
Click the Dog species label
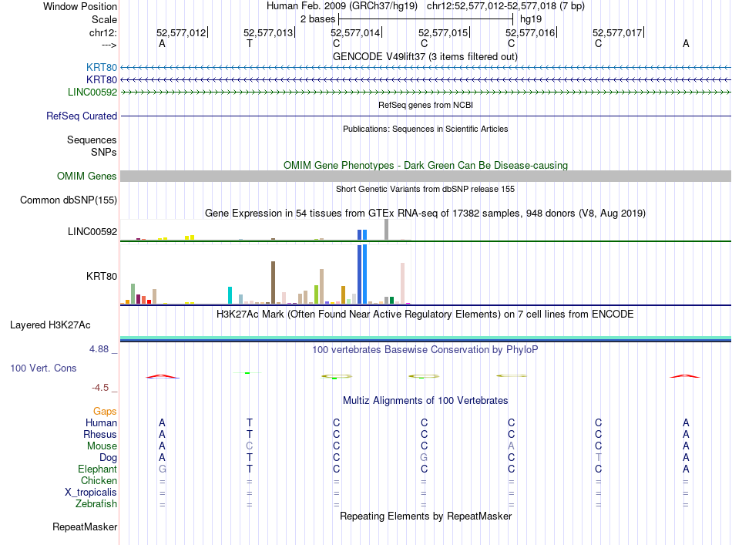tap(108, 458)
